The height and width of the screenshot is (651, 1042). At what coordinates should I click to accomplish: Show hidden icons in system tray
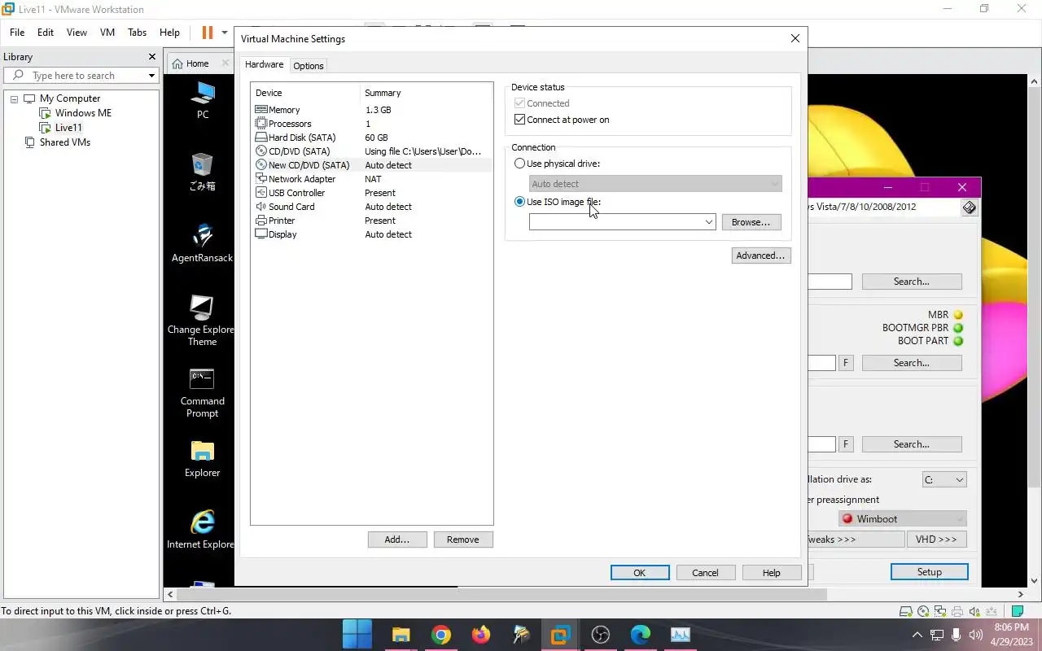(x=917, y=635)
